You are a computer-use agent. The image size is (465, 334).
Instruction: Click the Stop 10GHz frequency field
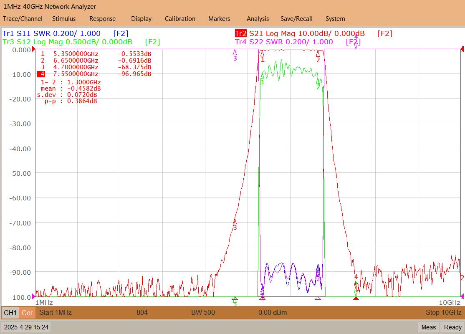(x=443, y=312)
